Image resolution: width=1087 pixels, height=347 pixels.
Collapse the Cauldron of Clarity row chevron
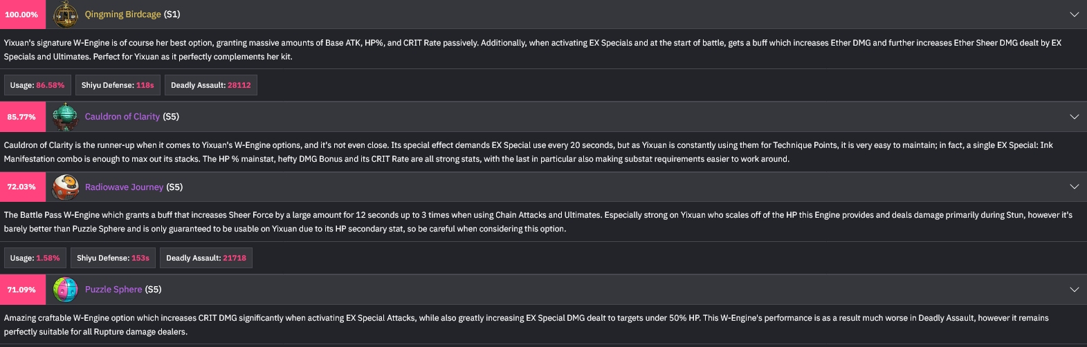coord(1074,117)
